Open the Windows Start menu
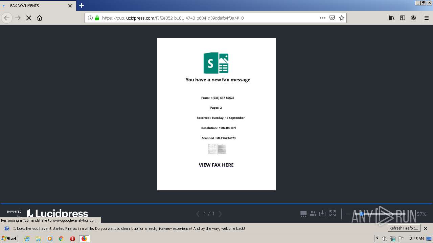This screenshot has width=433, height=243. 9,238
